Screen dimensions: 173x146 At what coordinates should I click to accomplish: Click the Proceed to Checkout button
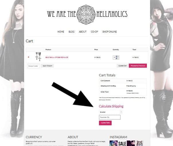pyautogui.click(x=138, y=66)
